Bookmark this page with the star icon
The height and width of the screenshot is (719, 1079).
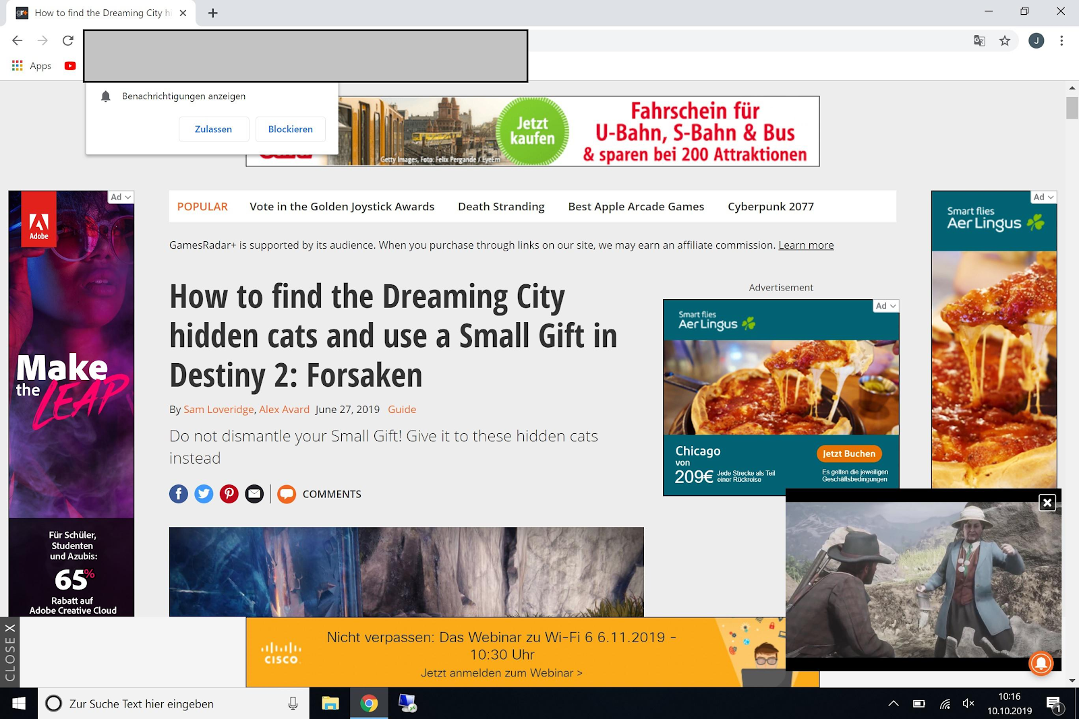click(x=1005, y=40)
